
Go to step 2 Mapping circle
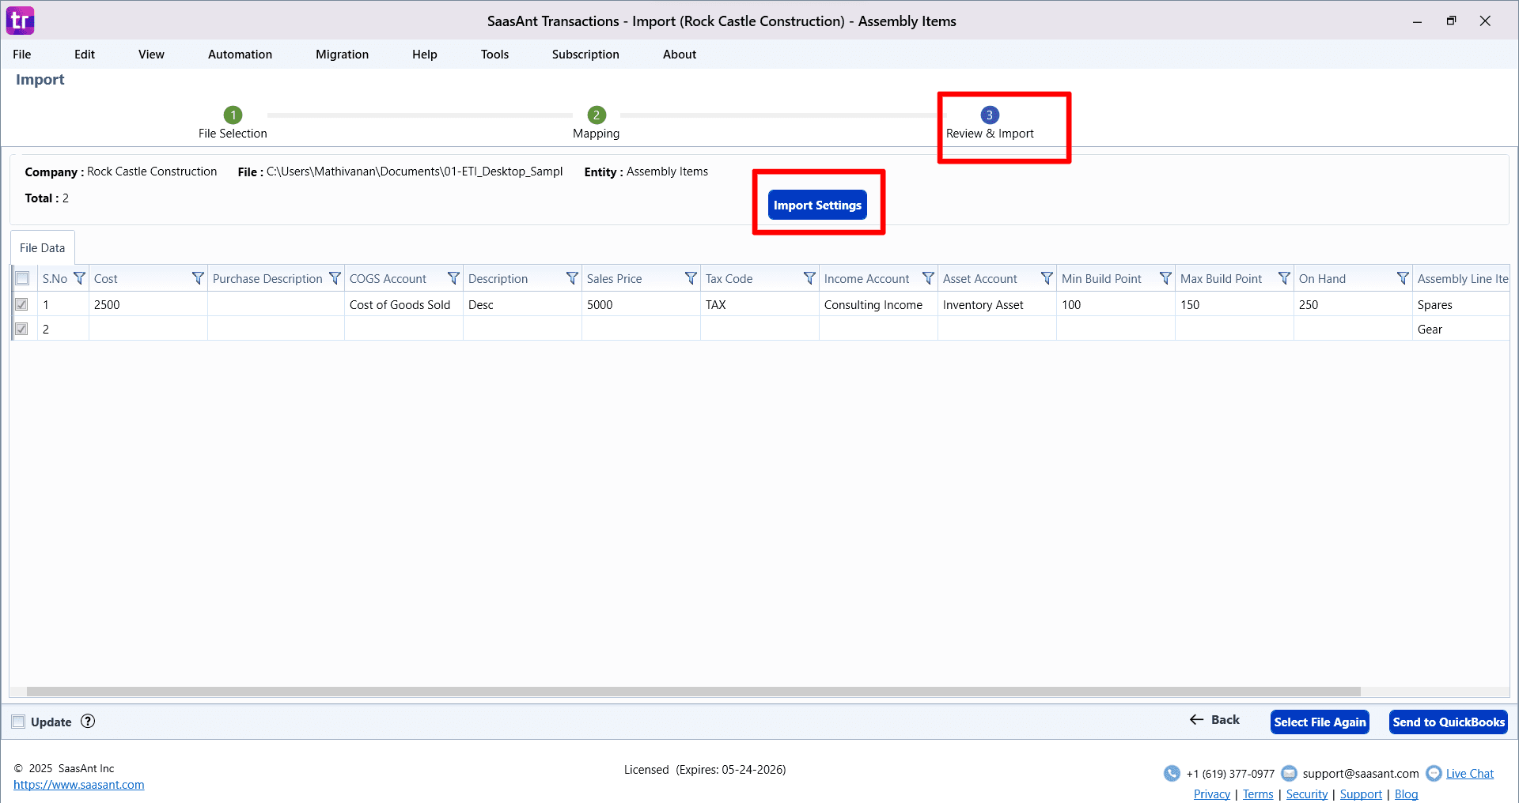click(x=597, y=115)
